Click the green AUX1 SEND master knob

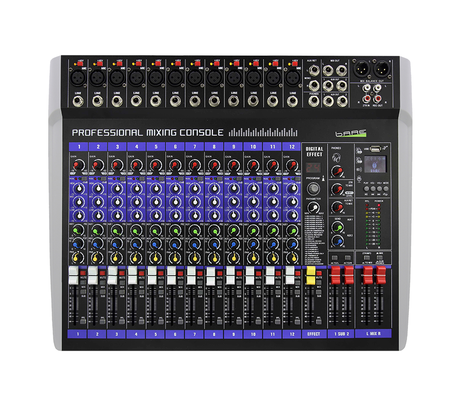coord(337,227)
